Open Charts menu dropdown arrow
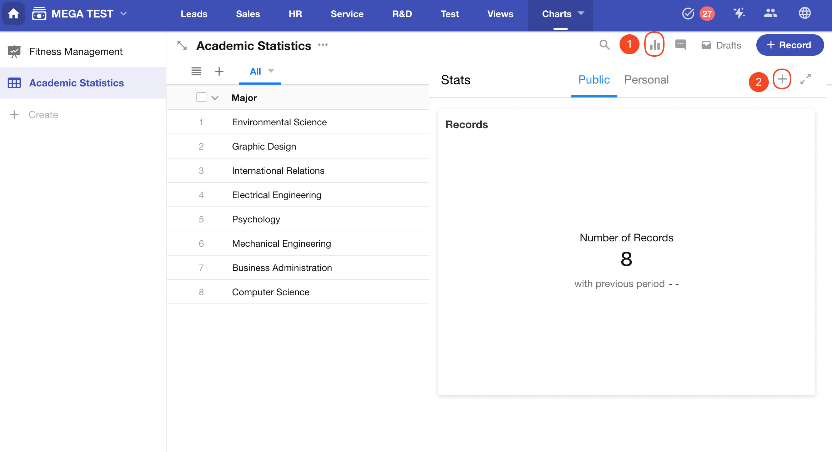Screen dimensions: 832x452 [581, 14]
